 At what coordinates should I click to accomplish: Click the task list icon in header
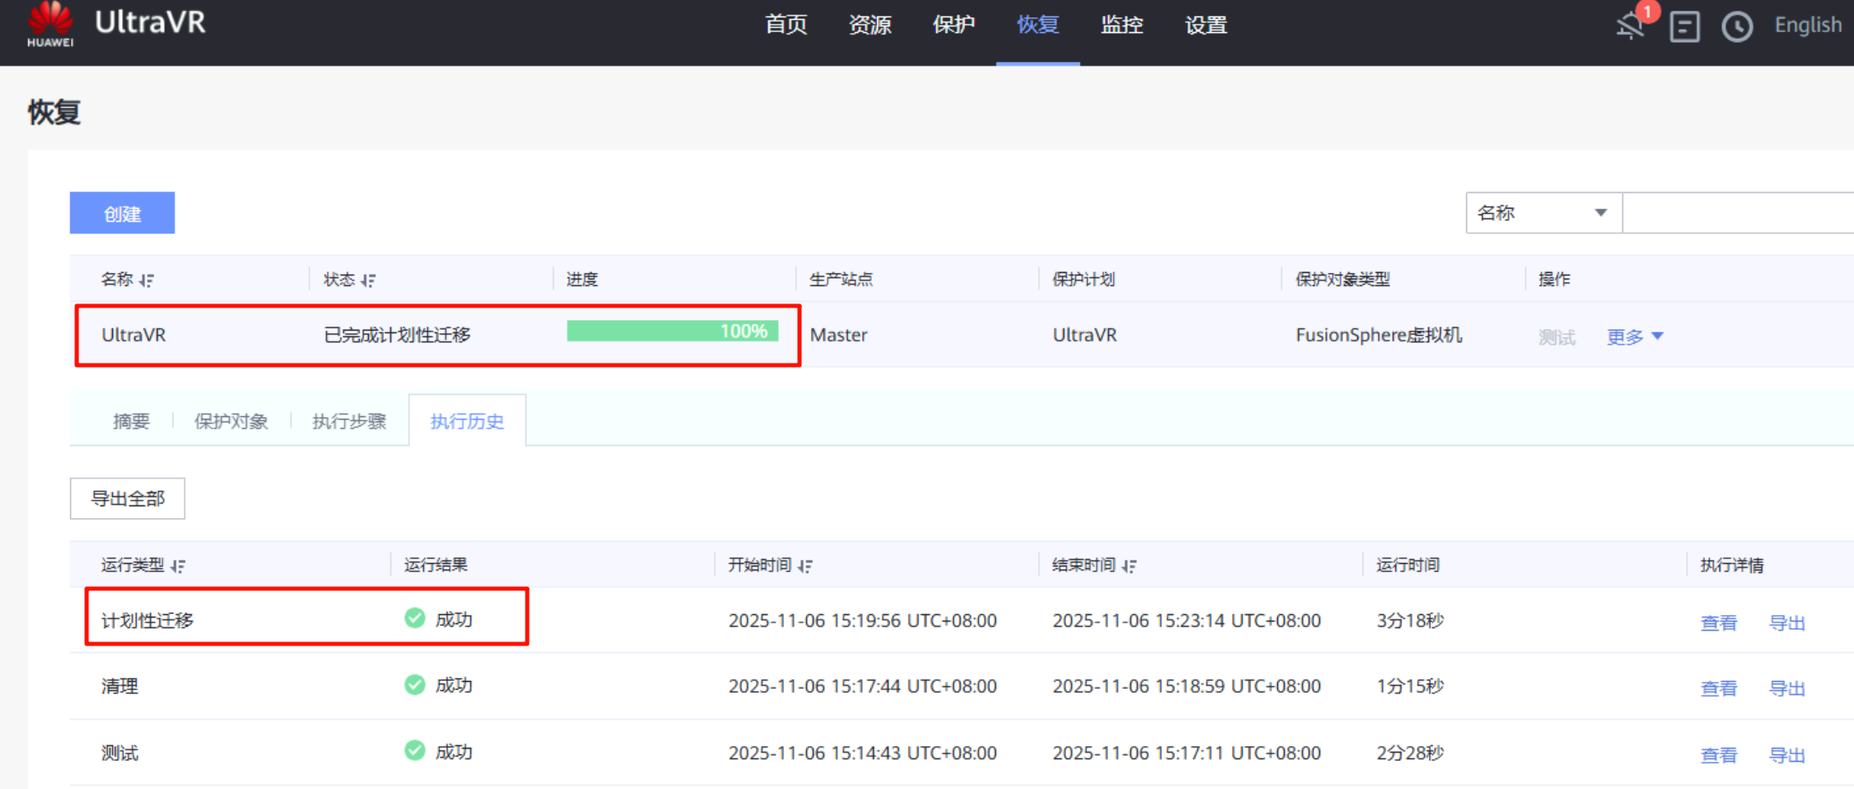coord(1684,26)
